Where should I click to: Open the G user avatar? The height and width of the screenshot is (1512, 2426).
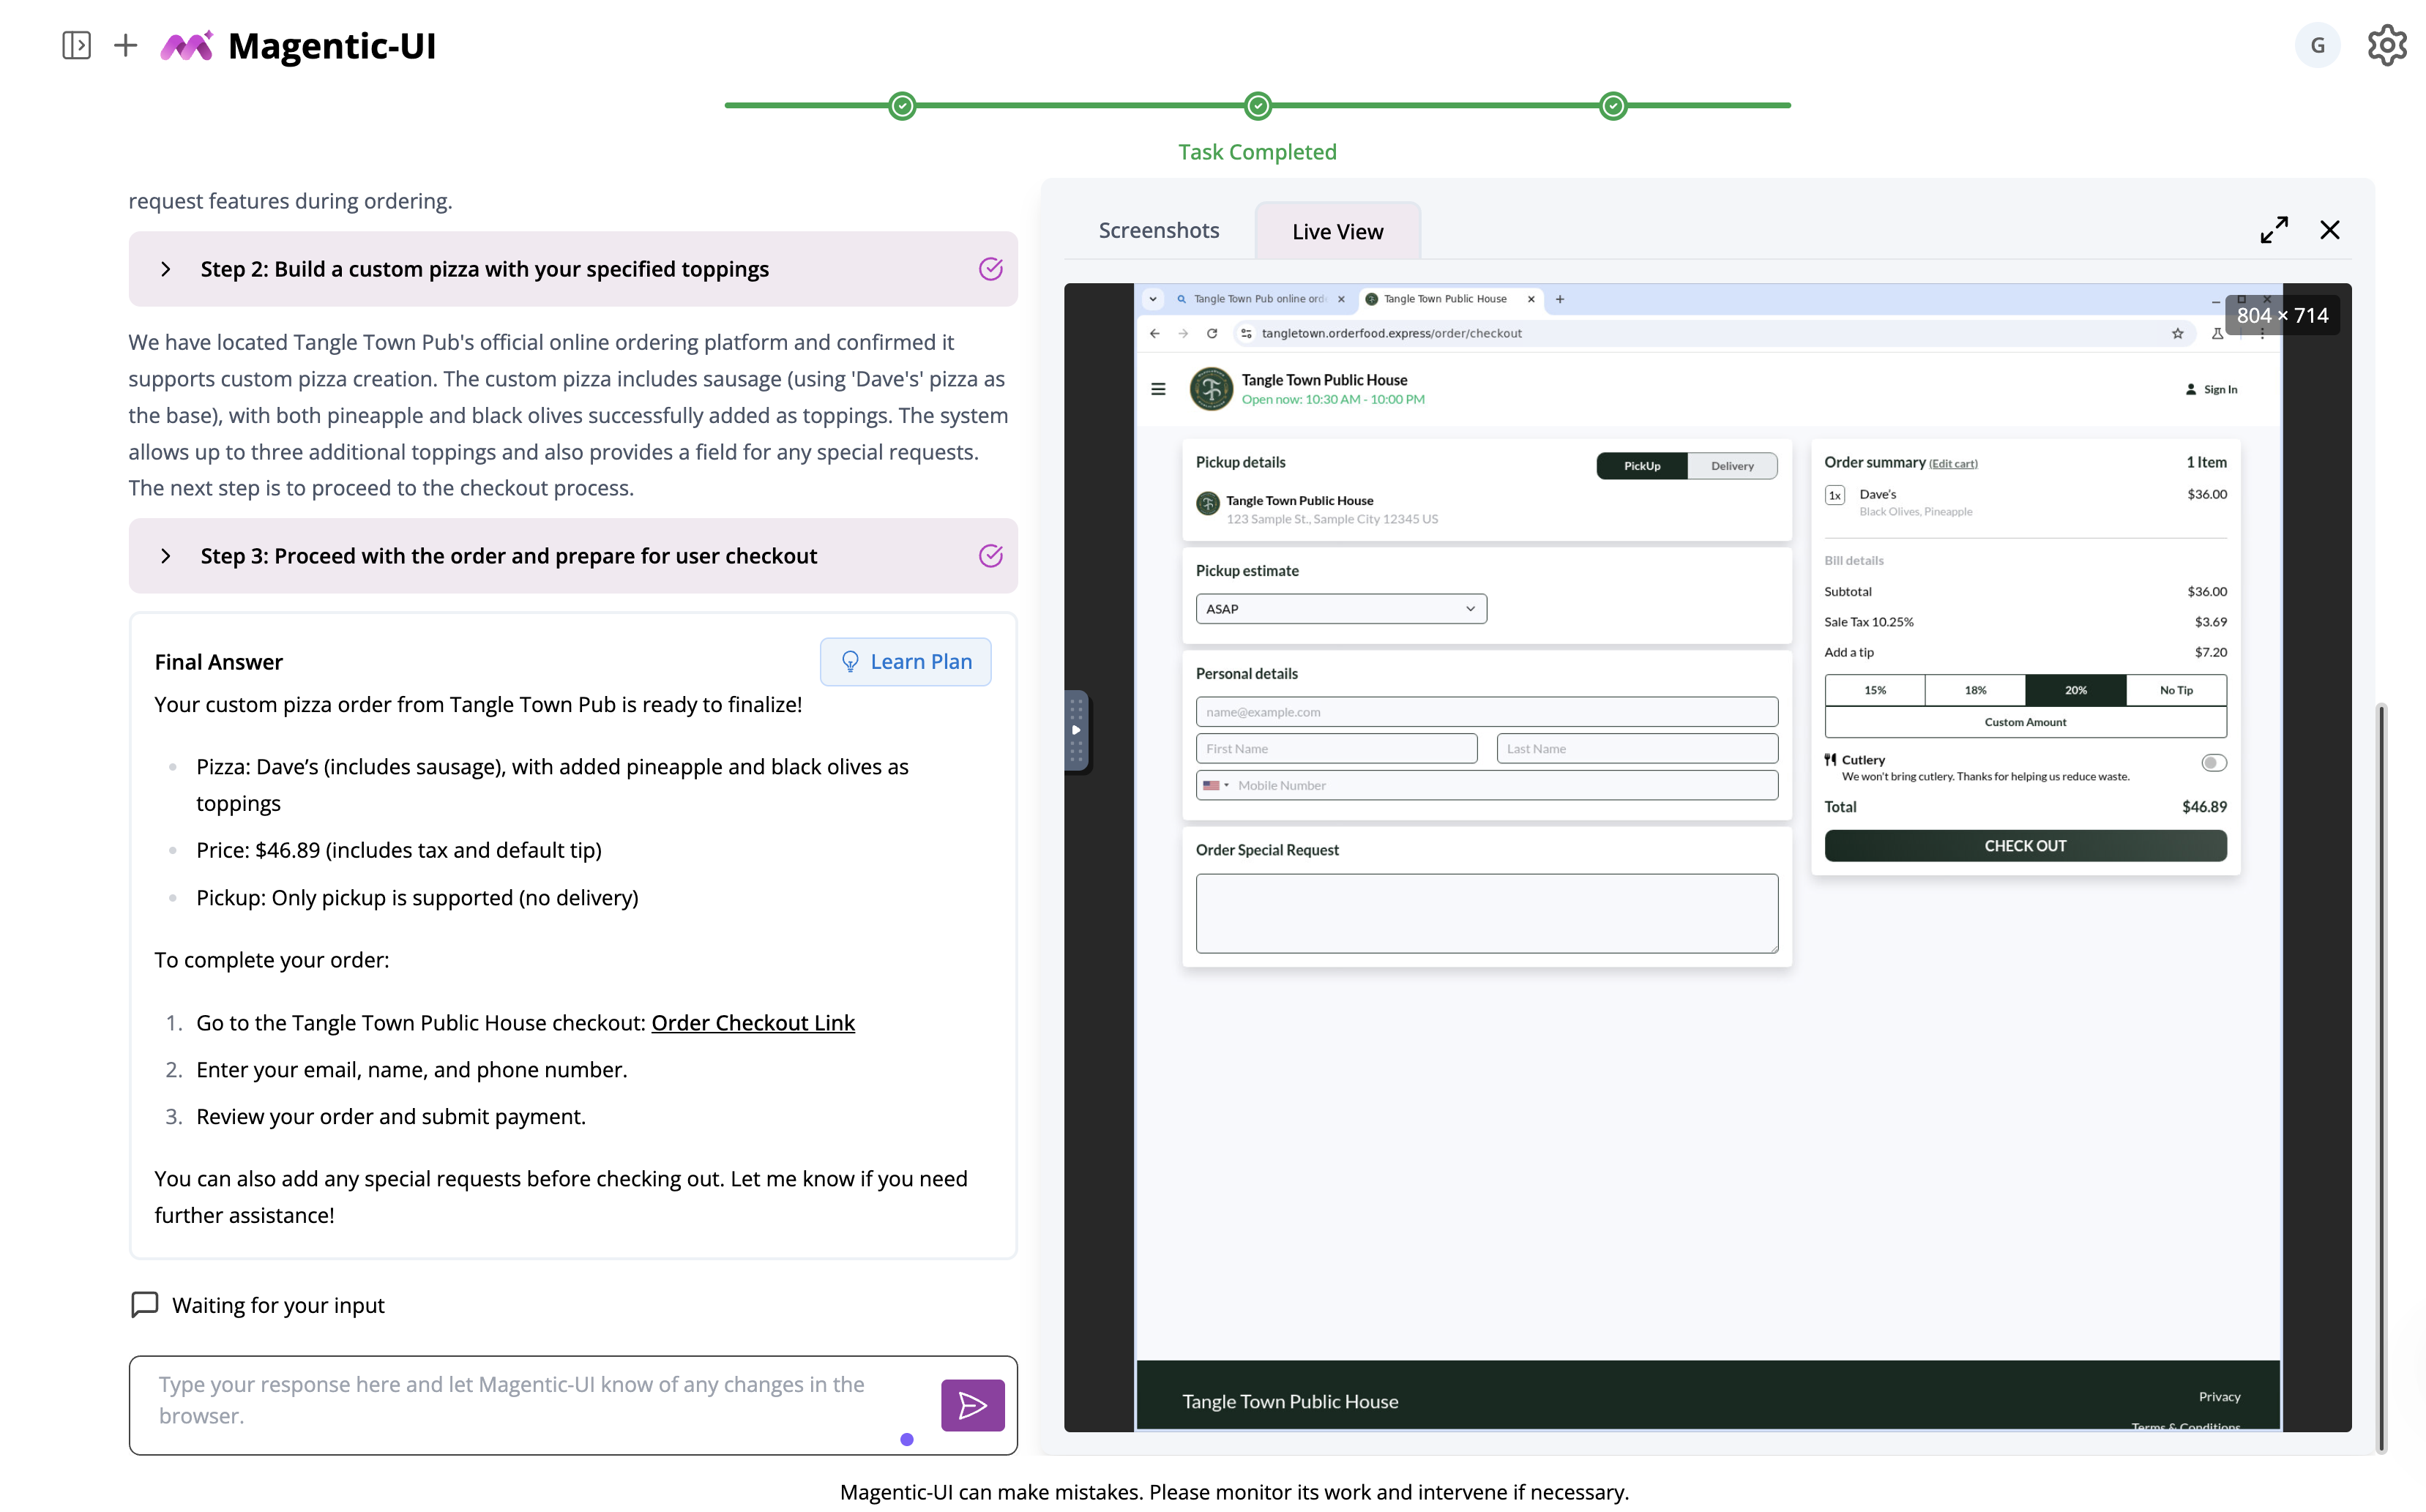coord(2317,45)
